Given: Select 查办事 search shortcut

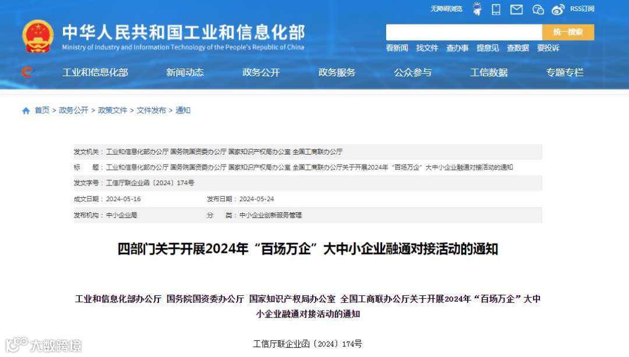Looking at the screenshot, I should [457, 48].
